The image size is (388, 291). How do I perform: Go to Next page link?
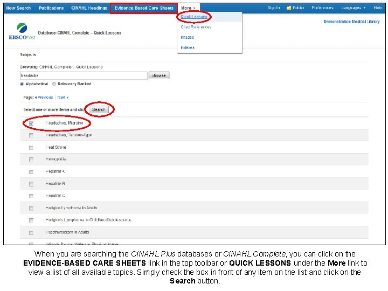63,97
